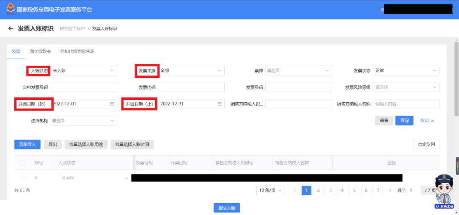The image size is (459, 215).
Task: Go to page 5
Action: pos(354,190)
